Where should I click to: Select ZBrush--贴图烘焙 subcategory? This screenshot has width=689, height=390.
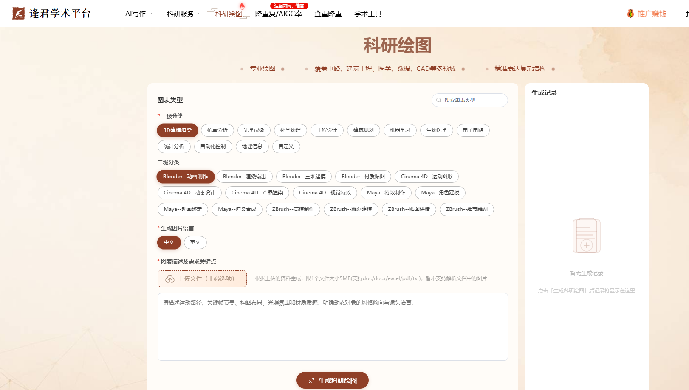pos(409,209)
